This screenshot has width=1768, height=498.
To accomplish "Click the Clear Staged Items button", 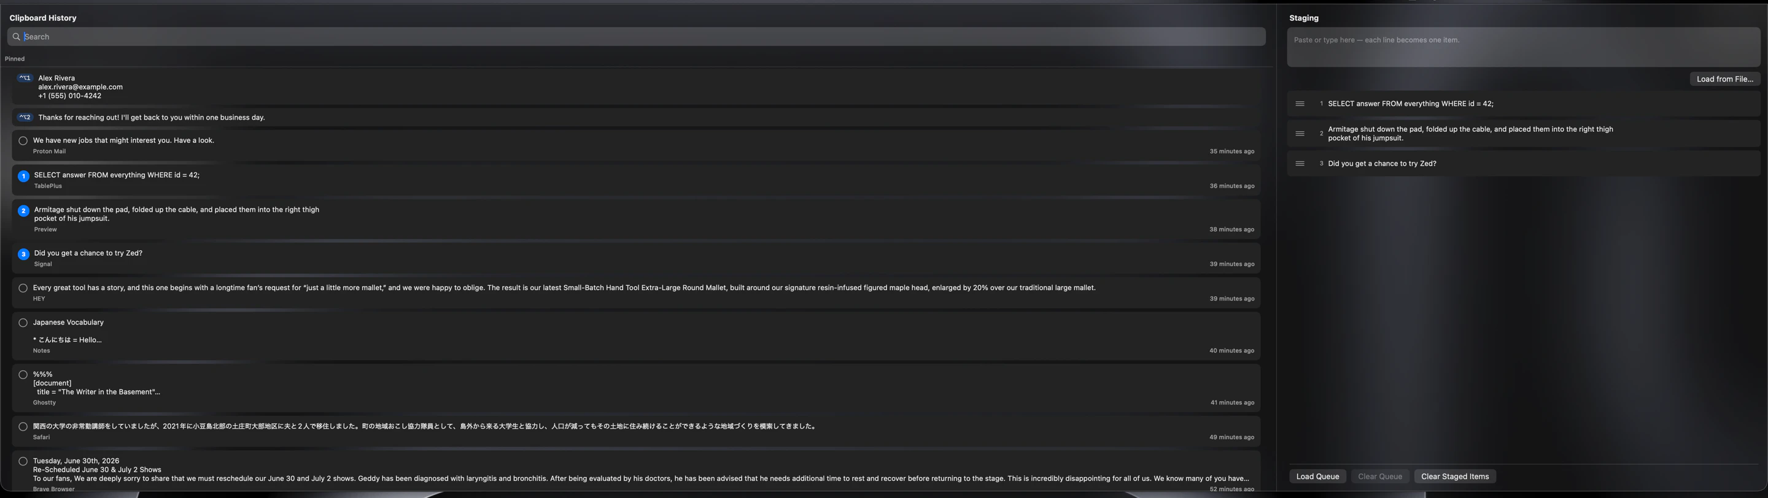I will pos(1454,477).
